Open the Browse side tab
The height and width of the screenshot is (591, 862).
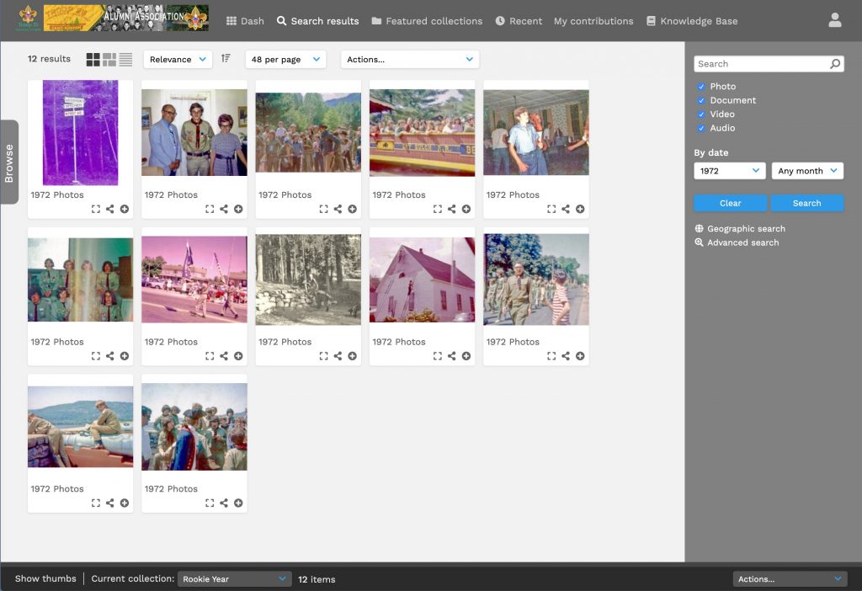9,162
